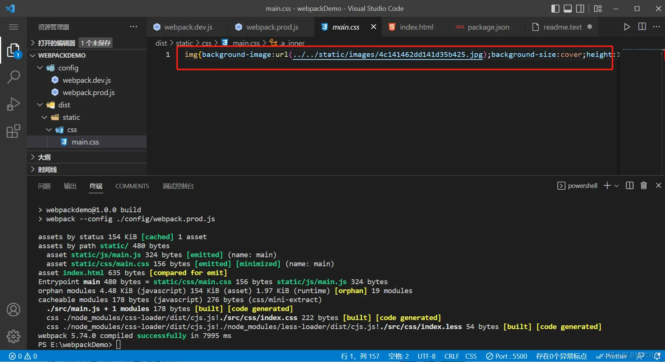Viewport: 665px width, 362px height.
Task: Split the editor to the right
Action: pyautogui.click(x=642, y=27)
